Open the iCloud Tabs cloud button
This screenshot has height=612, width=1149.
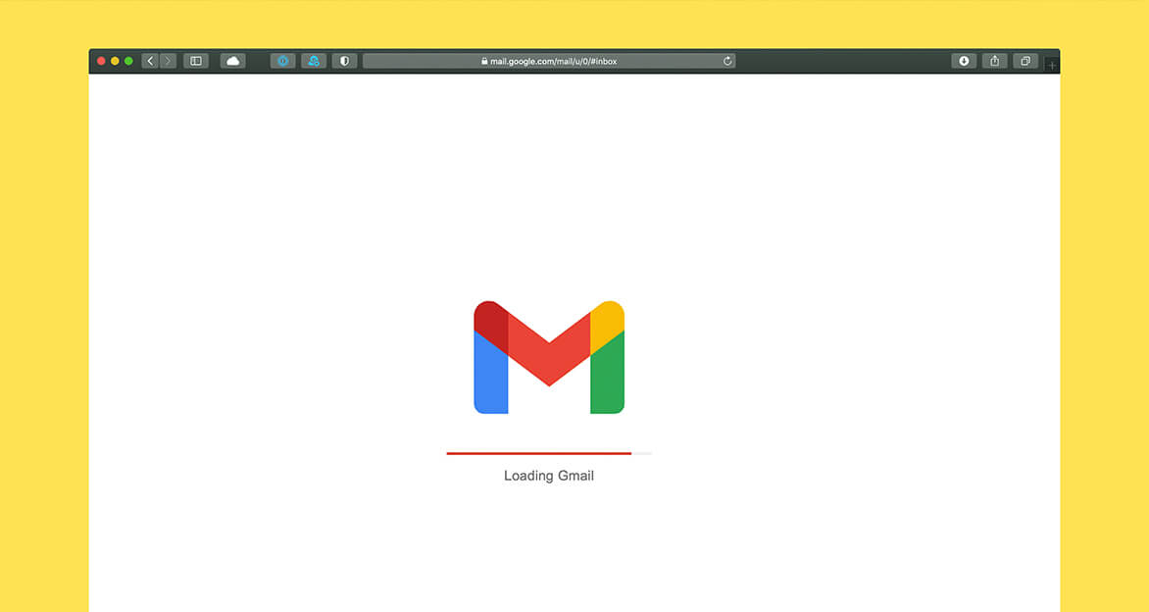tap(233, 61)
